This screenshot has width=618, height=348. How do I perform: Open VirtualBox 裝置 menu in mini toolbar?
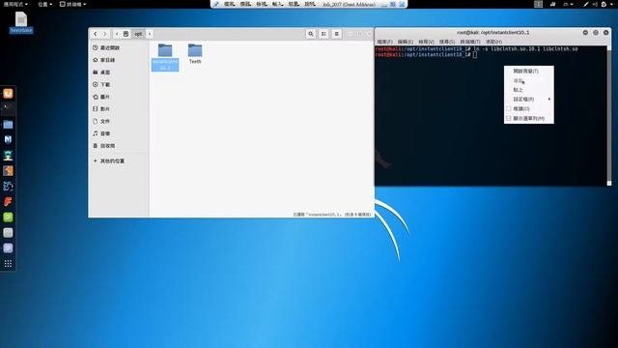[294, 4]
